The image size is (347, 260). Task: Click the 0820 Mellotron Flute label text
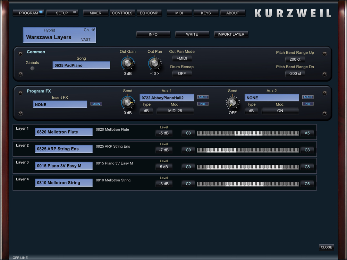click(x=112, y=130)
